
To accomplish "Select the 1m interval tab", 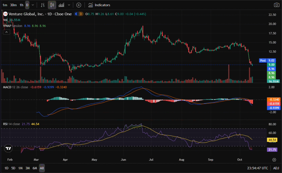I will pos(5,5).
